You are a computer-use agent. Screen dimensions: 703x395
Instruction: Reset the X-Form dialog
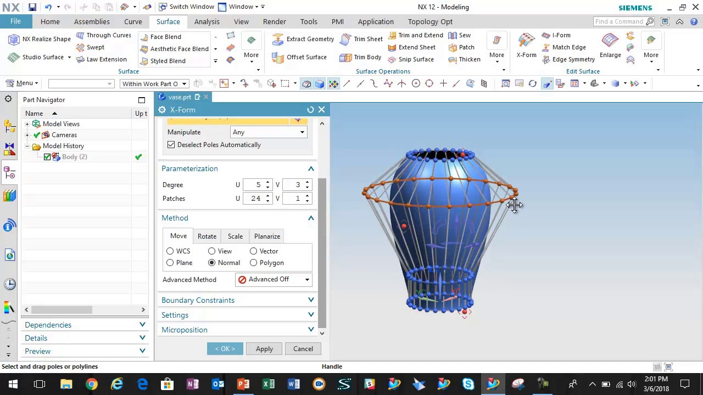pyautogui.click(x=310, y=110)
